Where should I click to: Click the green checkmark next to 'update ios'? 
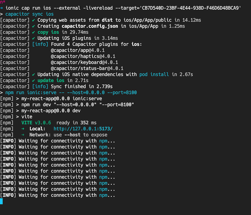pos(34,81)
